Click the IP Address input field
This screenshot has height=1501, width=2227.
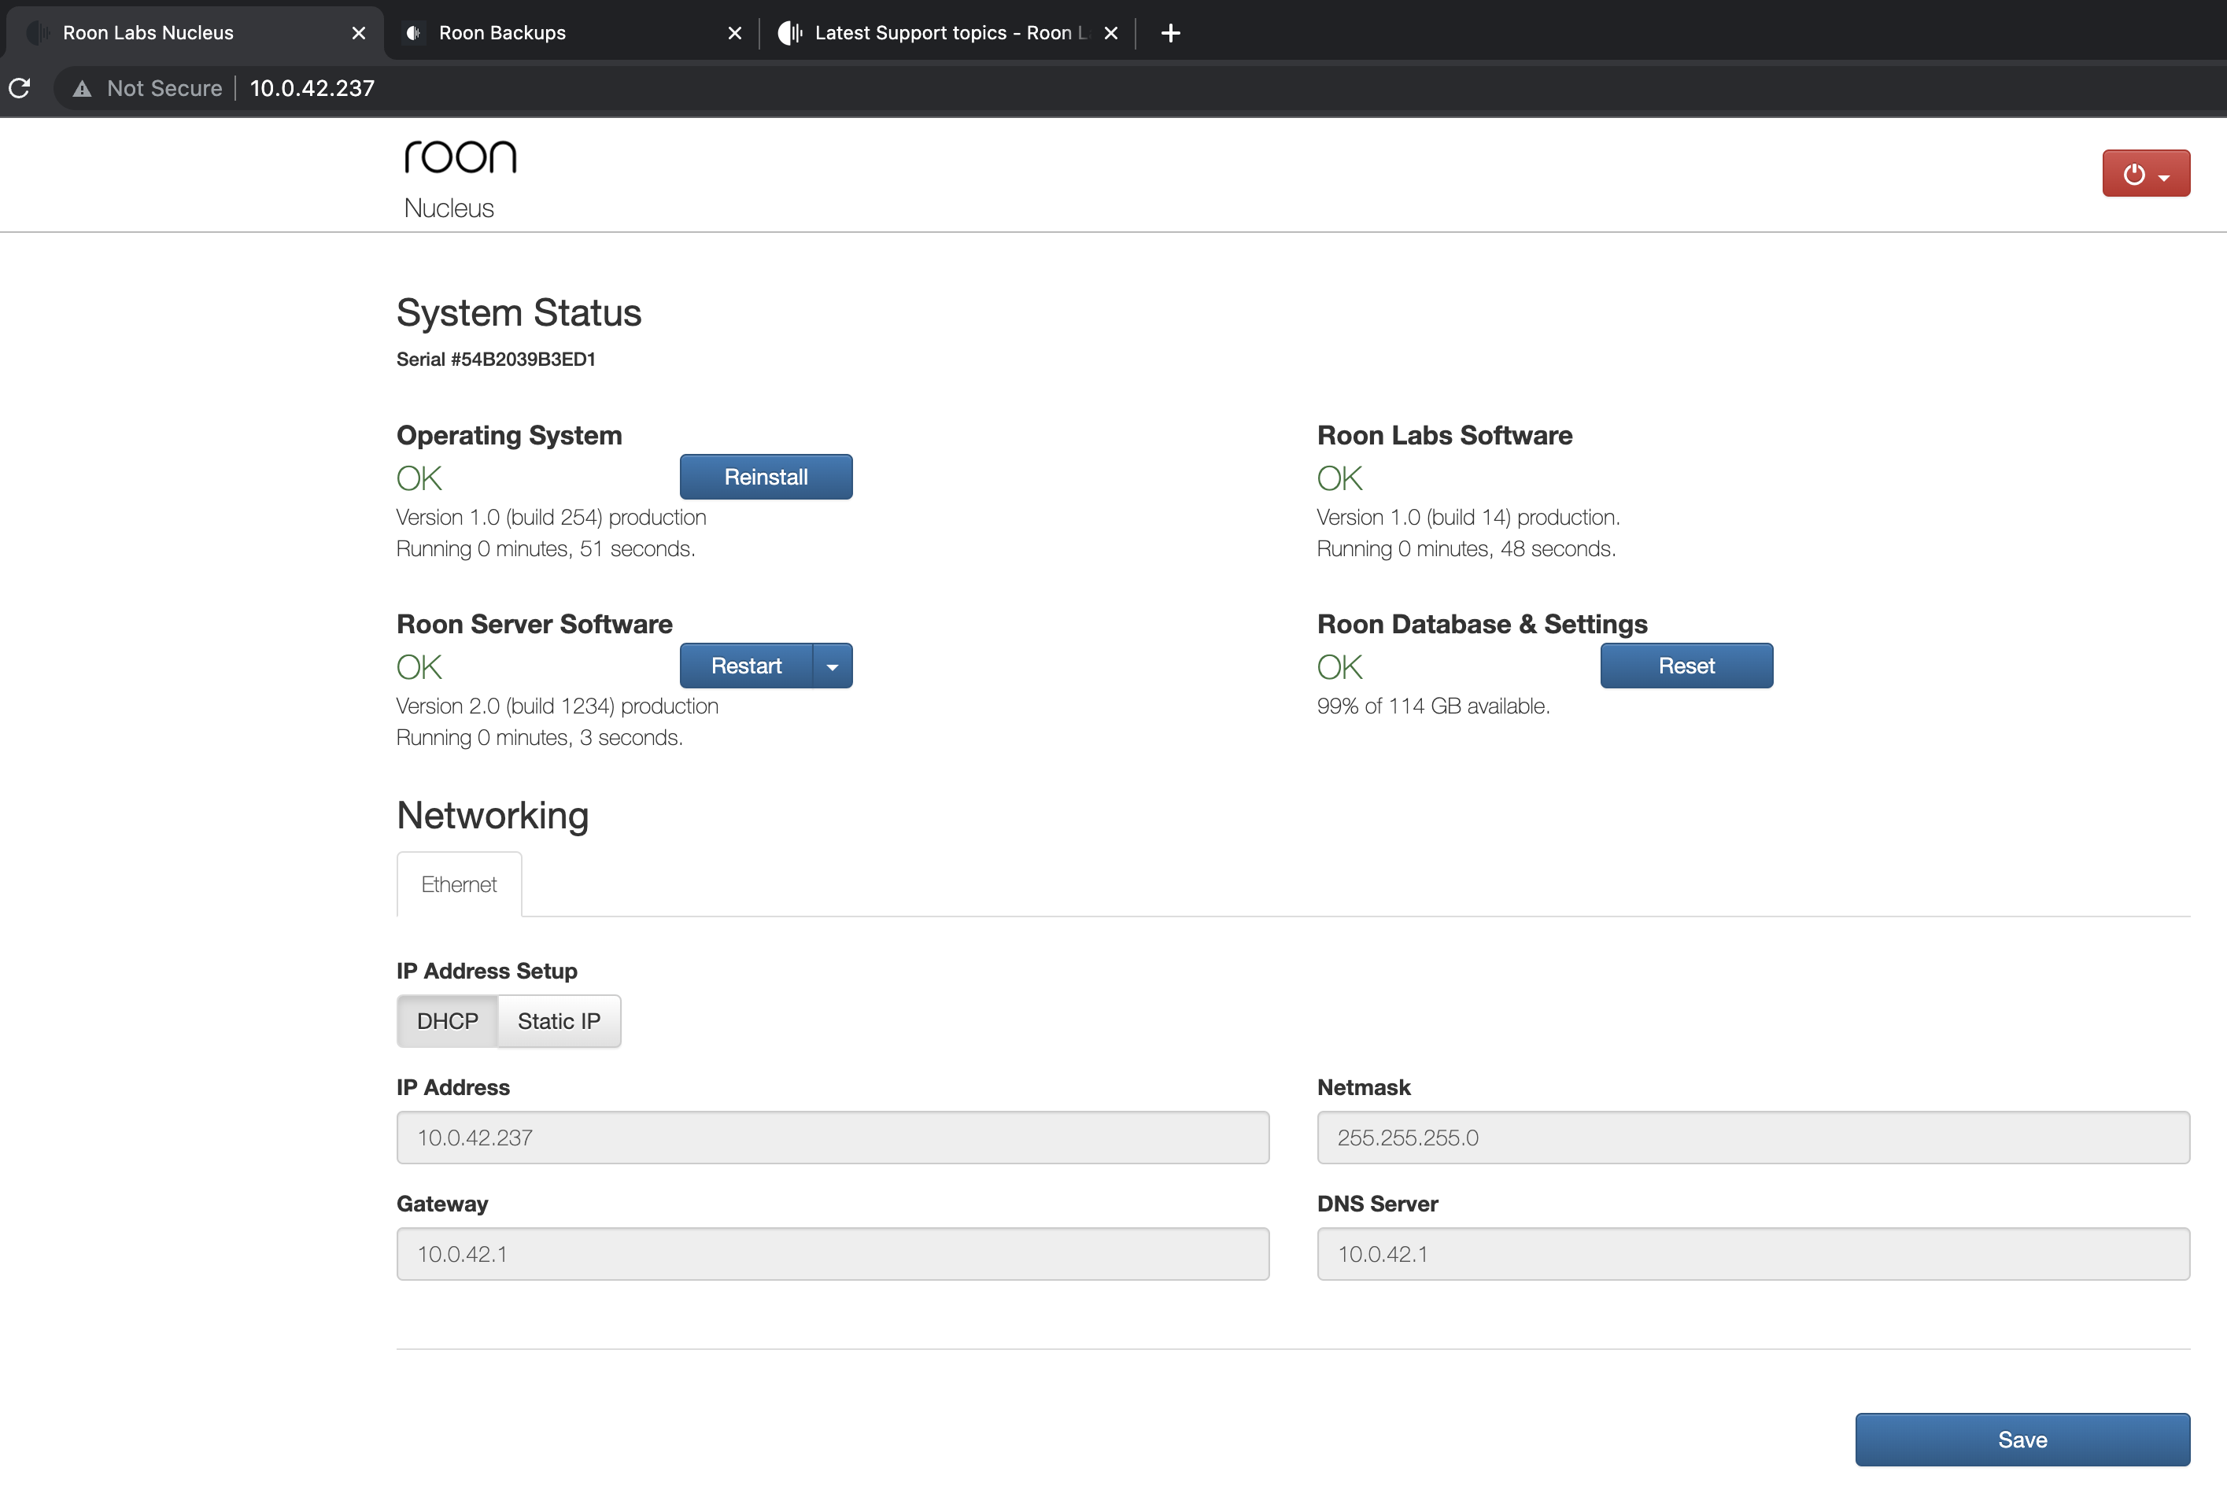[x=832, y=1138]
